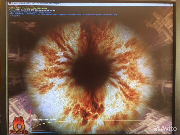The height and width of the screenshot is (135, 180).
Task: Click the 'FurMark v1.25.1.0 - Burn-in test' line
Action: pyautogui.click(x=28, y=8)
